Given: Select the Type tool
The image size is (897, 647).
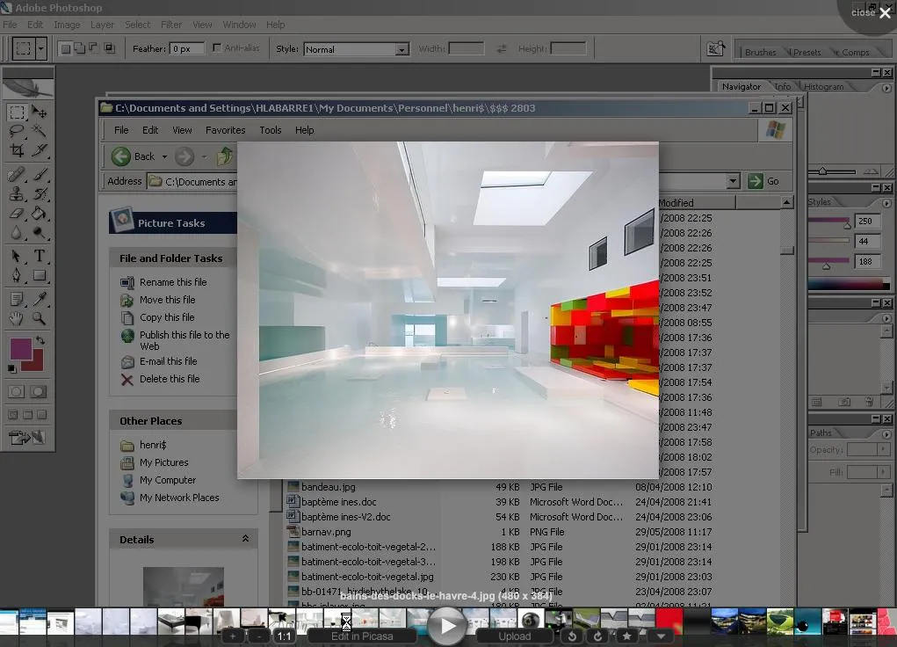Looking at the screenshot, I should point(39,256).
